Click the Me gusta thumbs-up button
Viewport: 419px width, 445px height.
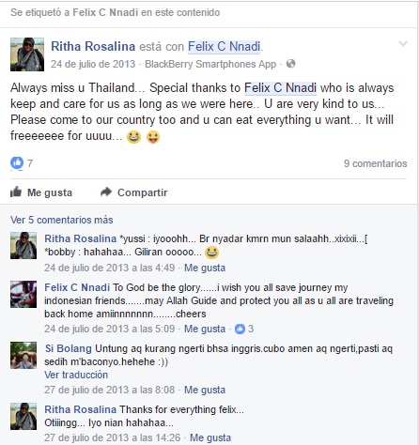[41, 192]
